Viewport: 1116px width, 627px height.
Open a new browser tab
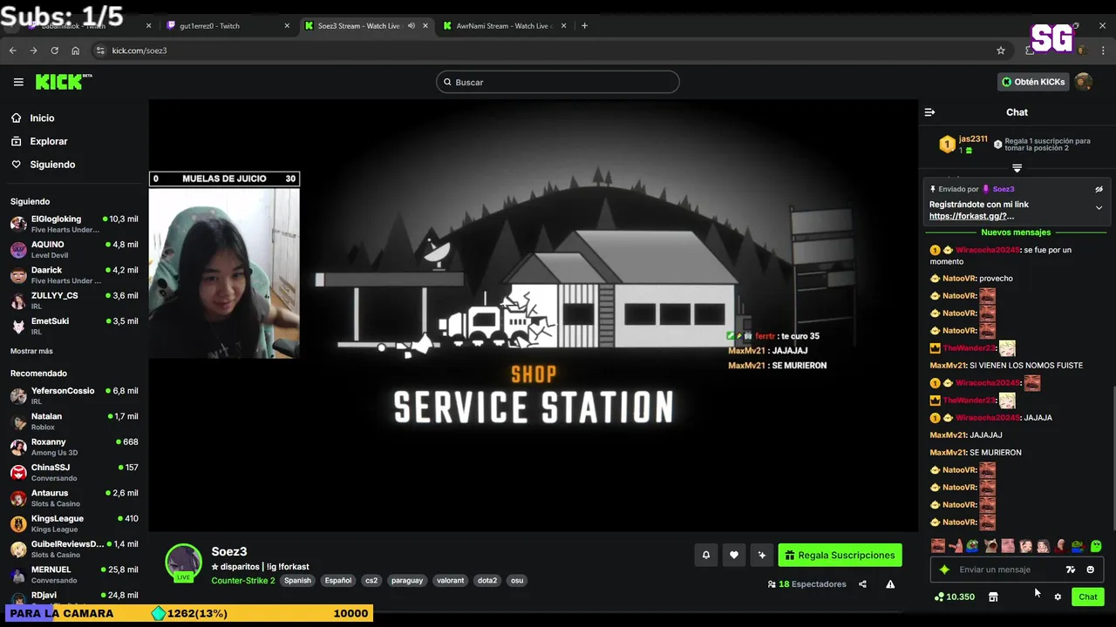584,25
